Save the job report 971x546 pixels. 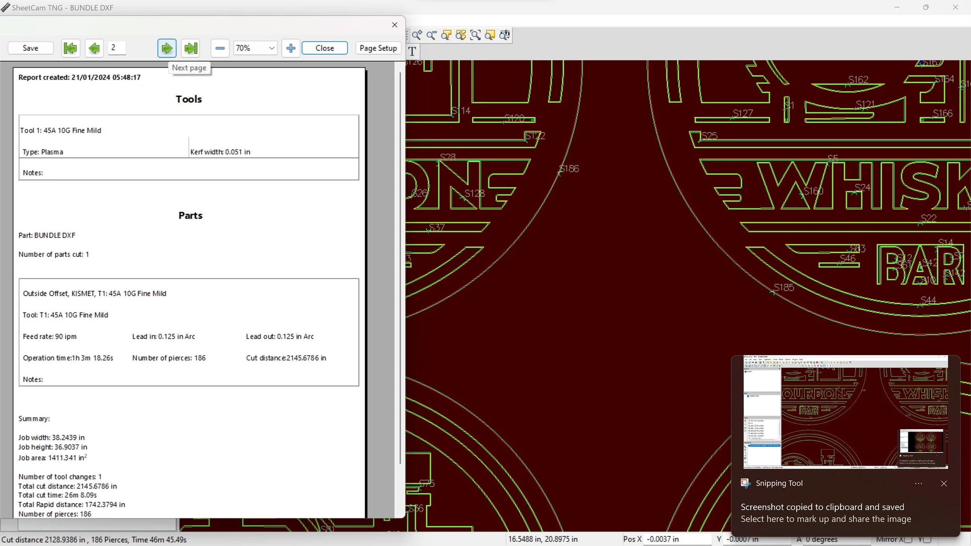pos(30,48)
